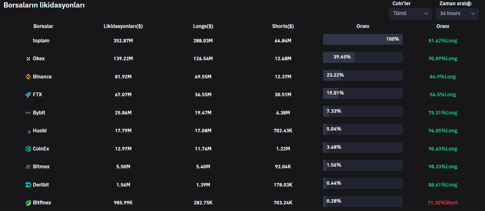Click the Bitmex logo icon
The image size is (485, 211).
click(x=28, y=167)
